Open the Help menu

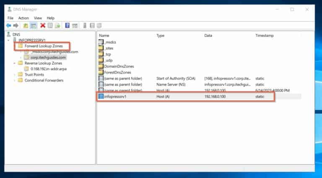click(x=50, y=18)
